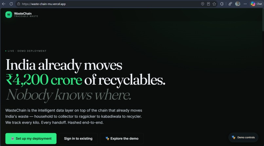Click the page vertical scrollbar thumb
Screen dimensions: 264x146
pos(263,20)
